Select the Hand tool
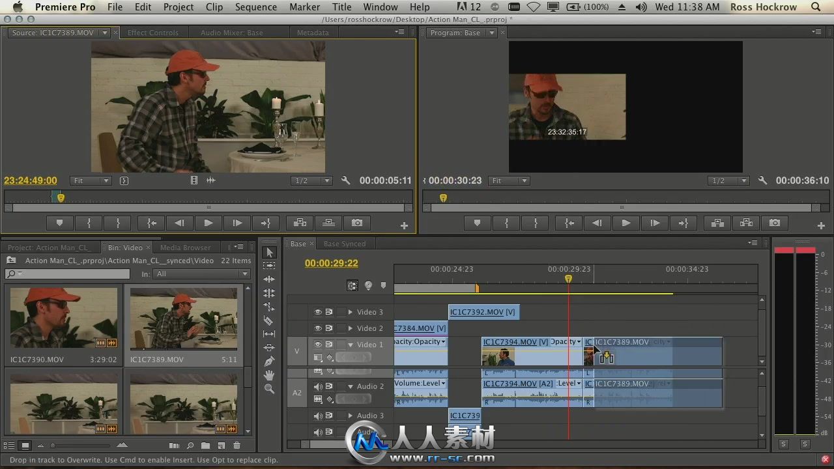The image size is (834, 469). coord(270,375)
